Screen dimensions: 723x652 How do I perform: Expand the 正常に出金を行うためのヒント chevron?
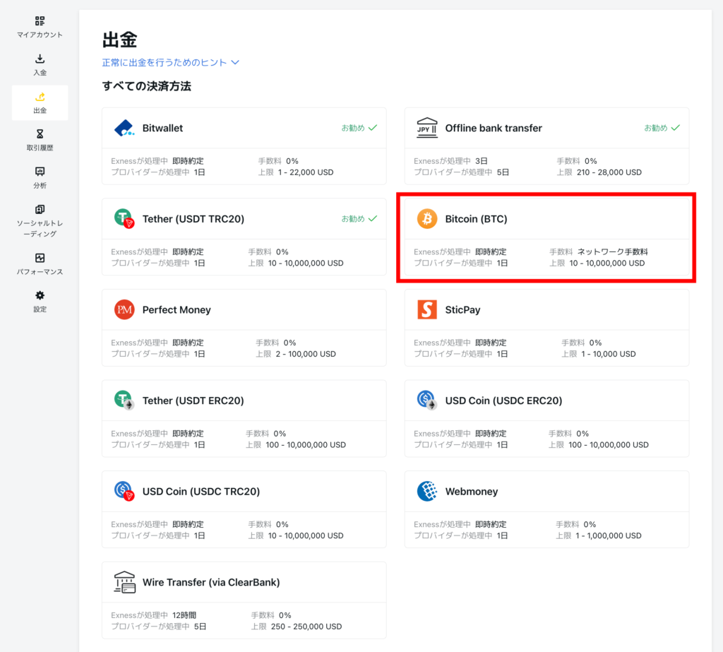pyautogui.click(x=235, y=62)
